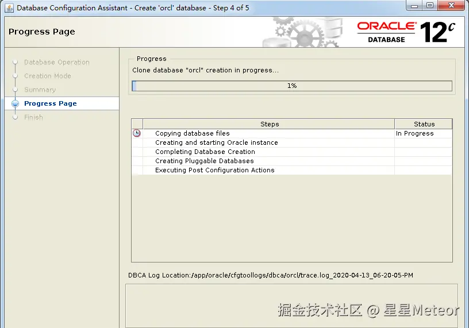
Task: Click the empty message box below log location
Action: pyautogui.click(x=291, y=306)
